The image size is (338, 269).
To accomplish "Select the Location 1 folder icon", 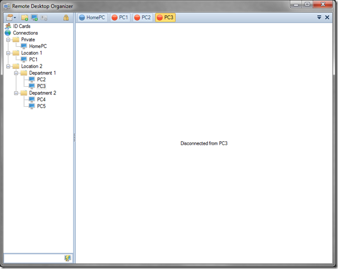I will (x=16, y=53).
